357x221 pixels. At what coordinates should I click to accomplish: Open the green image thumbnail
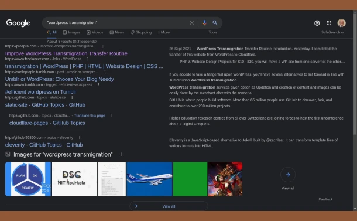click(x=190, y=179)
